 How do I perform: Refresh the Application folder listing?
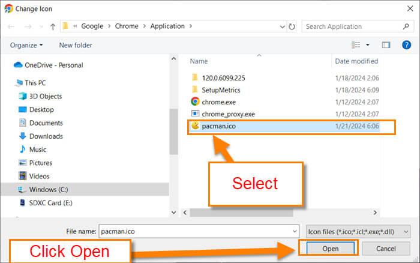(292, 26)
